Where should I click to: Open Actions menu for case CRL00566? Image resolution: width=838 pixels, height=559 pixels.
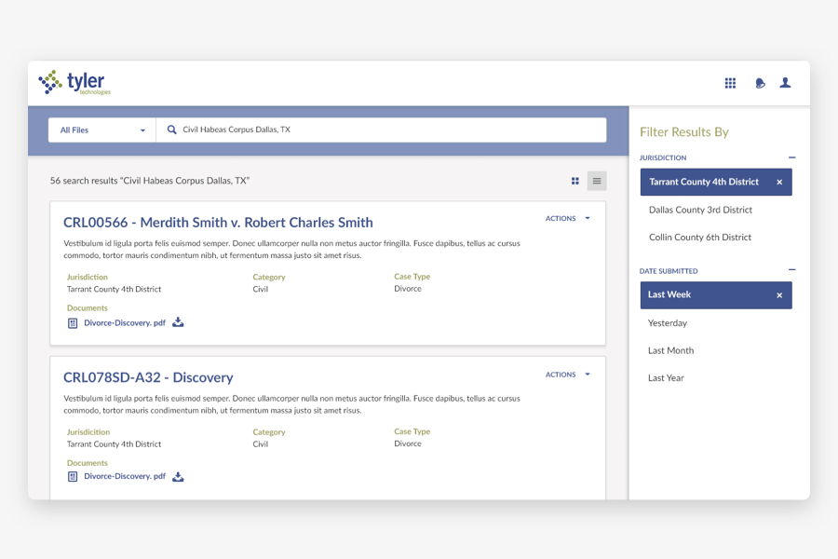(x=567, y=218)
